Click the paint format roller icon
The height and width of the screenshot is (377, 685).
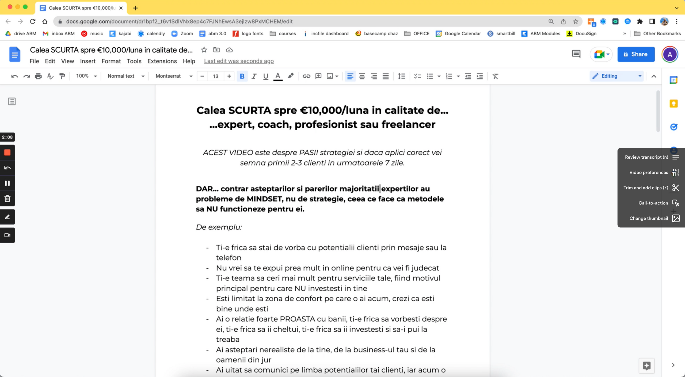(x=62, y=76)
